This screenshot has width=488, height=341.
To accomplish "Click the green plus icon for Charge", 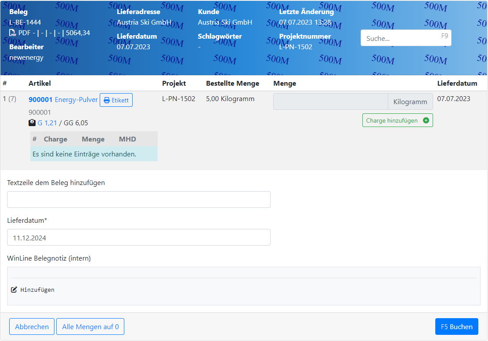I will tap(426, 120).
